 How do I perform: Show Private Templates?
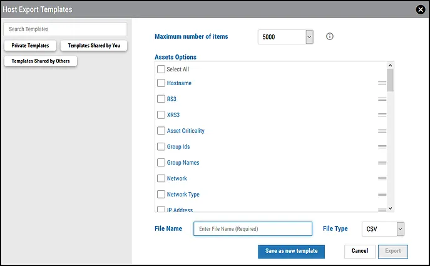(30, 46)
